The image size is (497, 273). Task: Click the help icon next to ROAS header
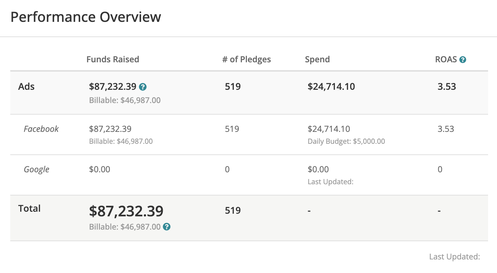(x=463, y=60)
